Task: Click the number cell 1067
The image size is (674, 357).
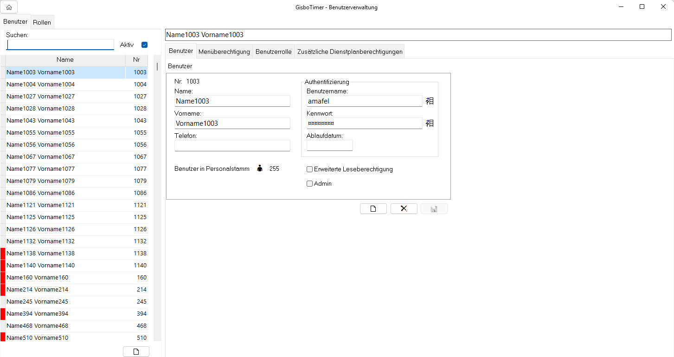Action: click(x=137, y=157)
